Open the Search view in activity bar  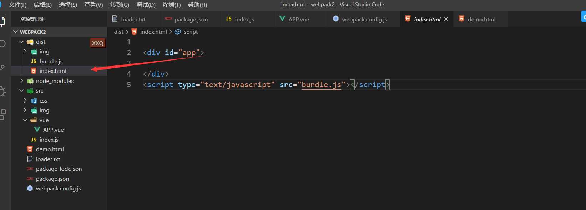click(2, 44)
